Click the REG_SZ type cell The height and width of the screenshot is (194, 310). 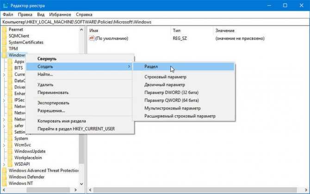tap(180, 38)
